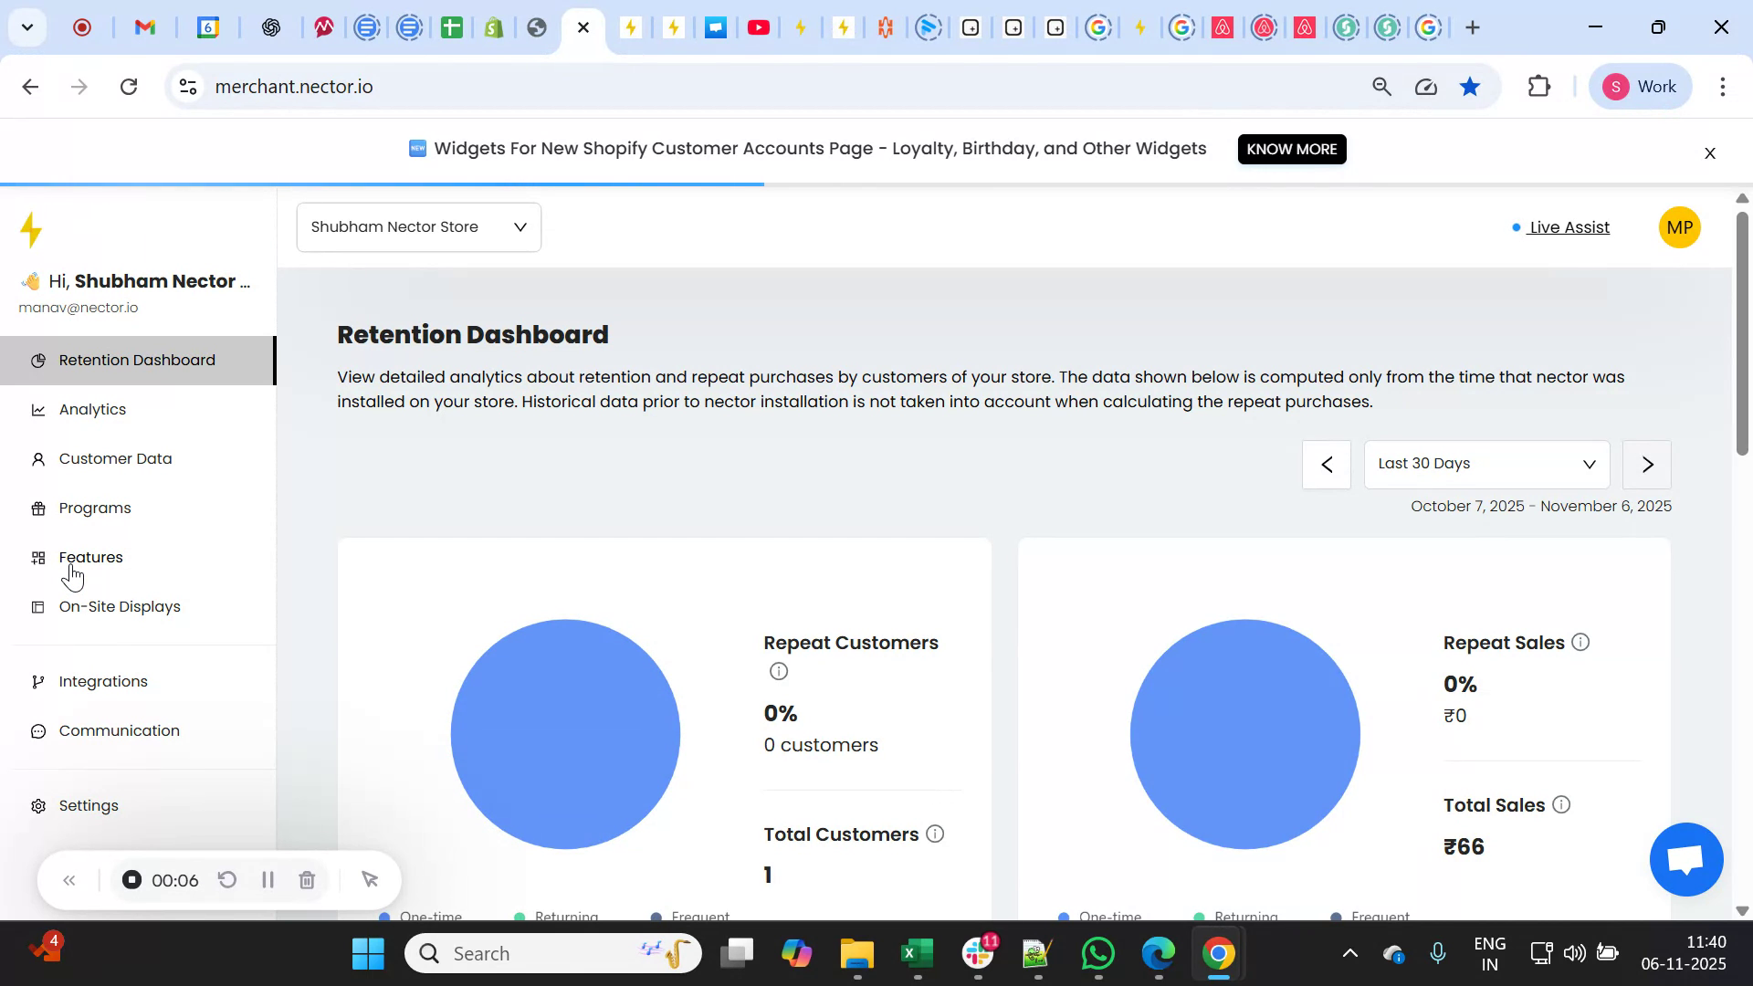Open the Shubham Nector Store selector
Image resolution: width=1753 pixels, height=986 pixels.
[418, 226]
